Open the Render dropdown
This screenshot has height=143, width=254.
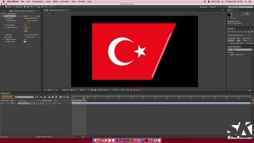[31, 35]
